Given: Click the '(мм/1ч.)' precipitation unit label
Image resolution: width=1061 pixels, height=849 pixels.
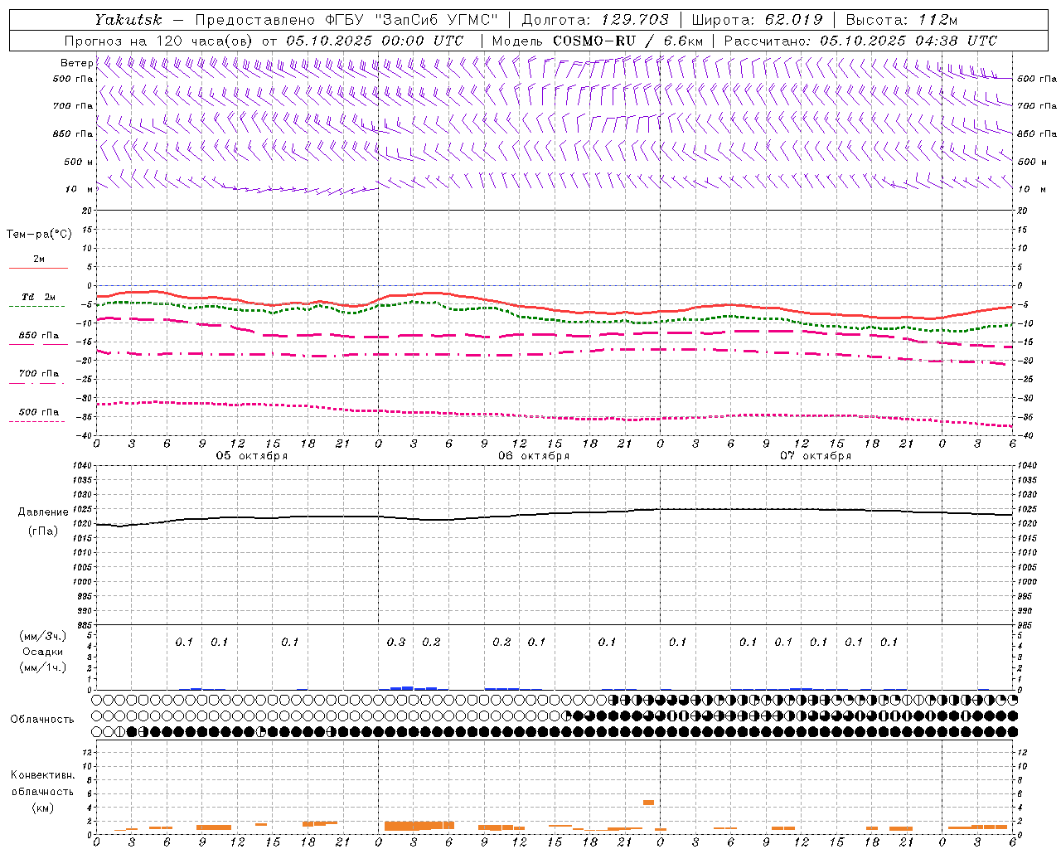Looking at the screenshot, I should click(x=42, y=667).
